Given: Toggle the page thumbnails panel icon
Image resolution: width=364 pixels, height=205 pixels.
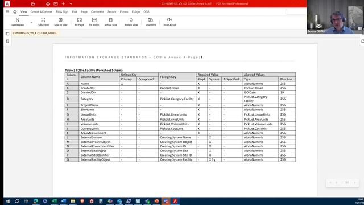Looking at the screenshot, I should point(7,34).
